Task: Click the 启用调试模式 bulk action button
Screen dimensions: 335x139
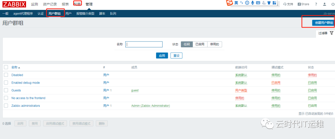Action: [x=55, y=124]
